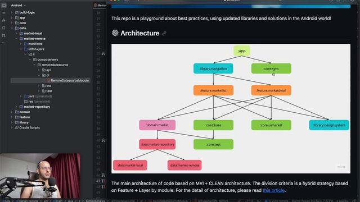The height and width of the screenshot is (202, 360).
Task: Open the Bookmarks tool window icon
Action: click(4, 28)
